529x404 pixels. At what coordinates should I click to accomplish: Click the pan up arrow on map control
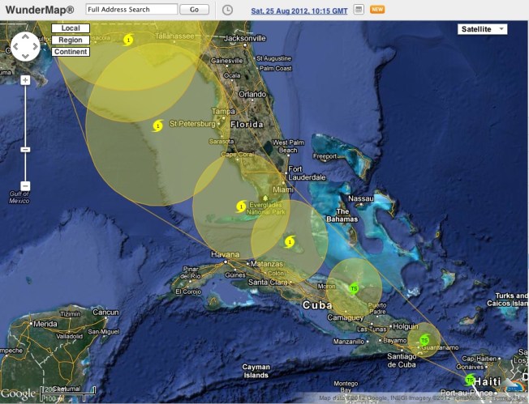tap(25, 37)
